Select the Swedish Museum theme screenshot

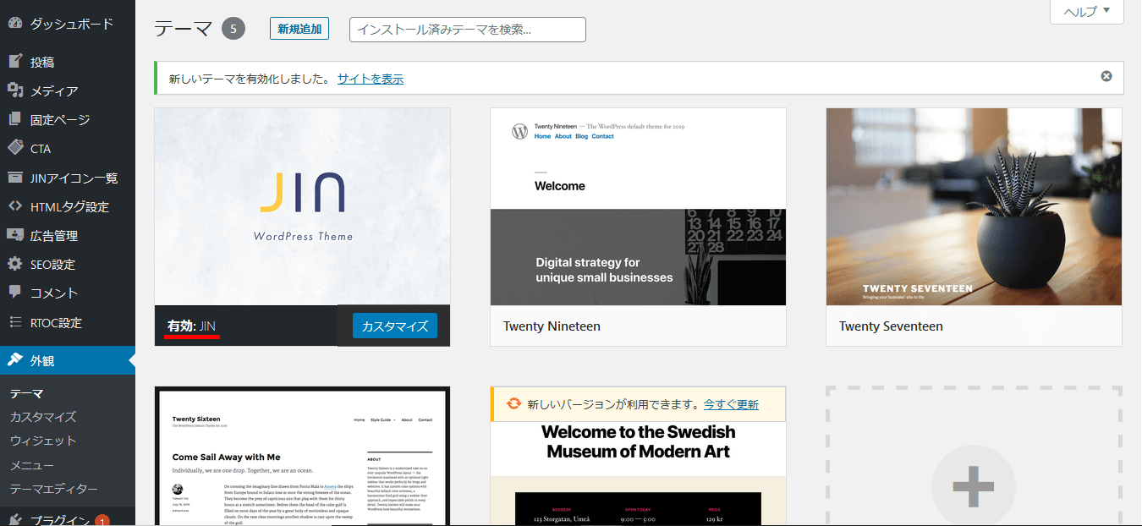pyautogui.click(x=639, y=474)
